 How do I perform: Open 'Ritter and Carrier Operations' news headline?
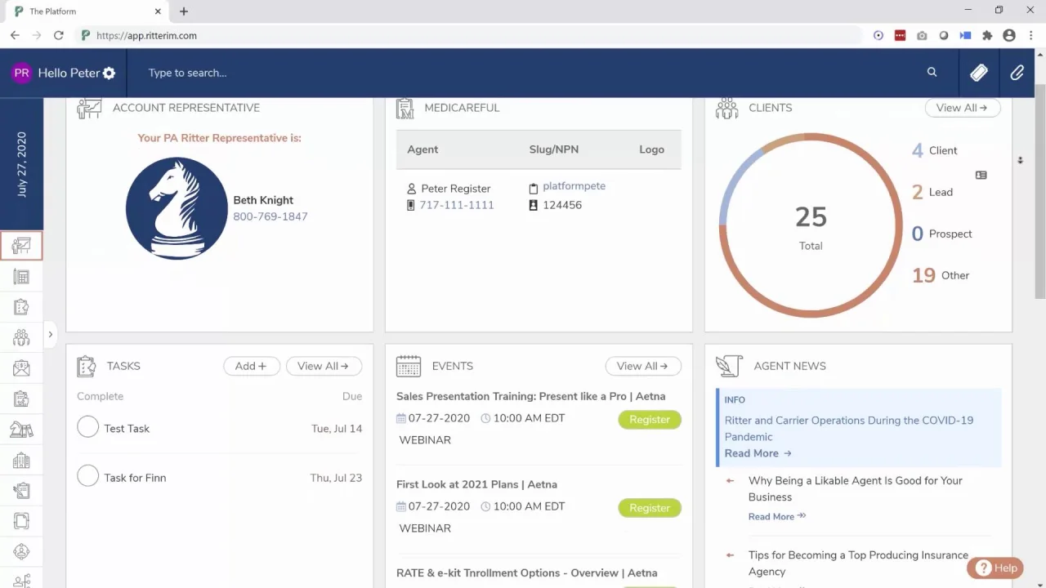[848, 429]
